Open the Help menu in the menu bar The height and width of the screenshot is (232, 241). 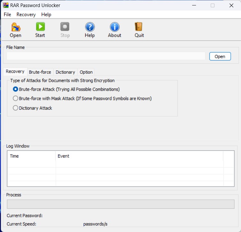point(46,15)
